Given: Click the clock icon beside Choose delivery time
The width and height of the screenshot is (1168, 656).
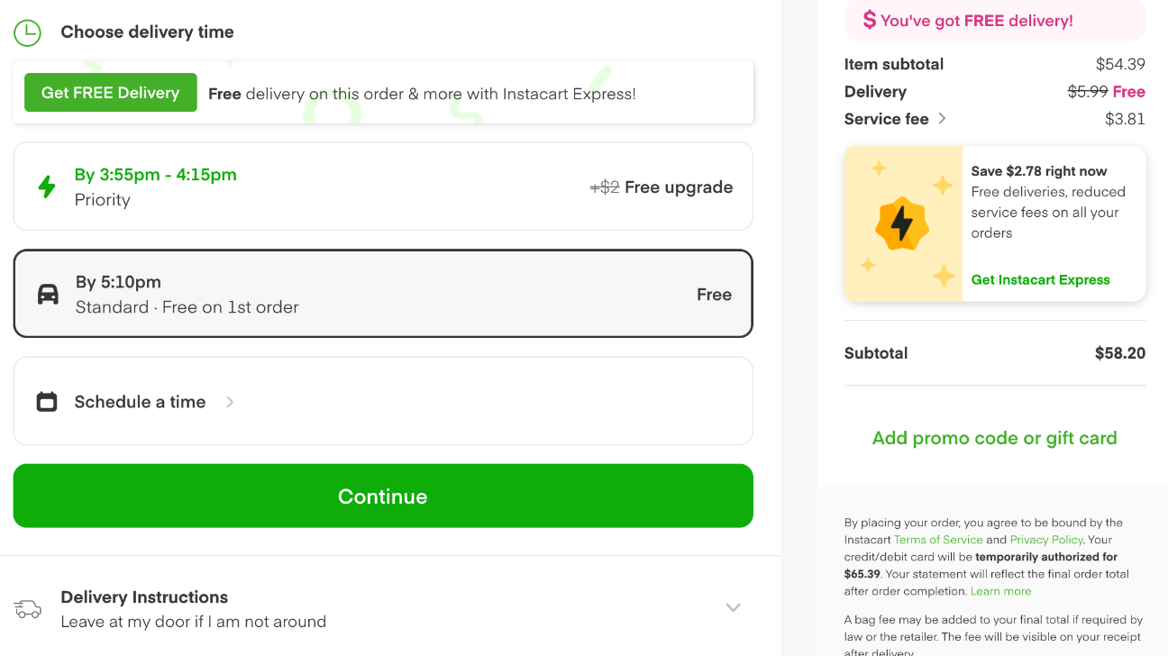Looking at the screenshot, I should click(x=28, y=32).
